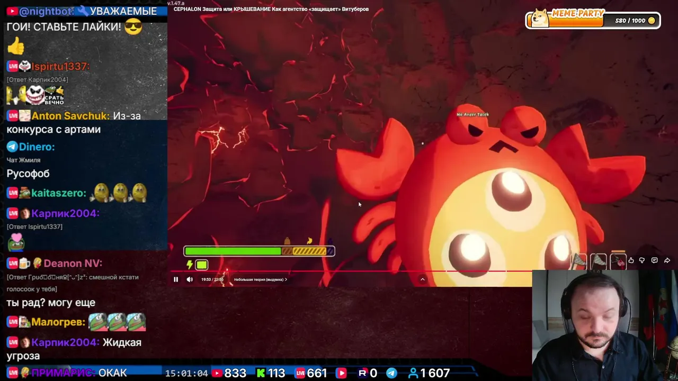Click the green game health bar
678x381 pixels.
[x=233, y=251]
